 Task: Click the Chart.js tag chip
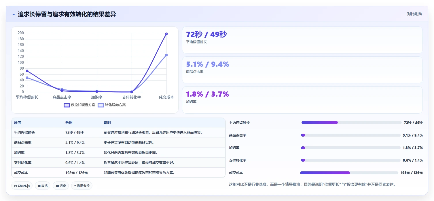(22, 186)
